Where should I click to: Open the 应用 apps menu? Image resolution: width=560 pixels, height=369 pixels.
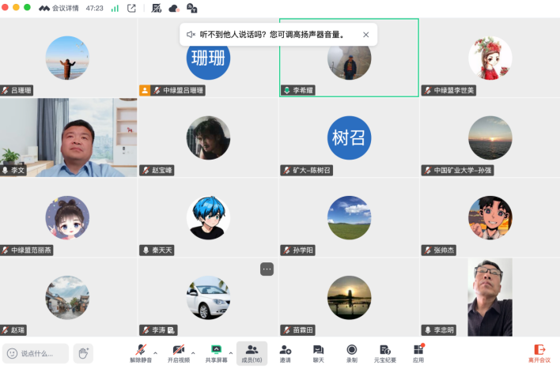[418, 352]
